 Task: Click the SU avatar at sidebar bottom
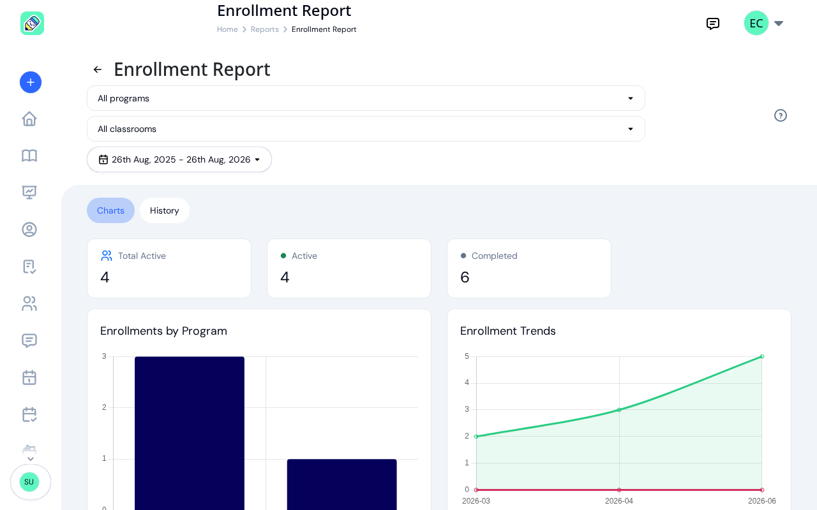(x=29, y=482)
